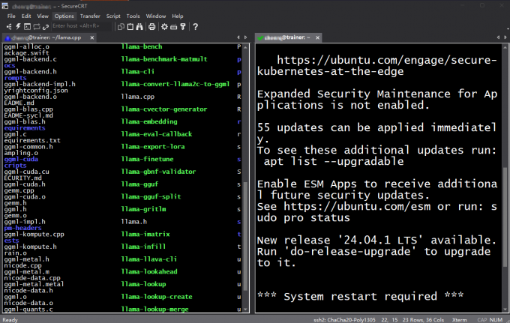
Task: Click the Paste clipboard icon
Action: (130, 27)
